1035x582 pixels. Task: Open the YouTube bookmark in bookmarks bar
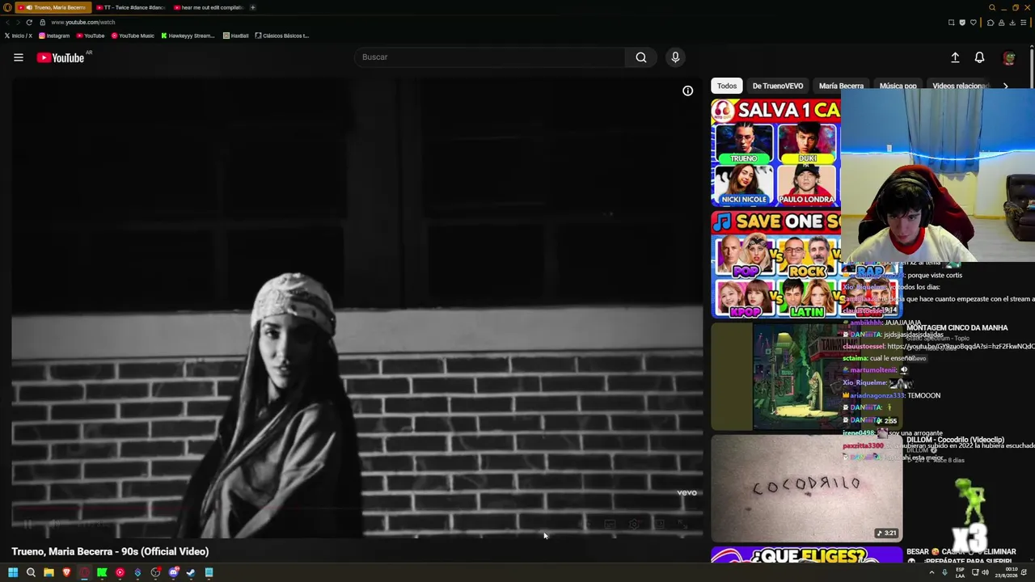pyautogui.click(x=91, y=36)
